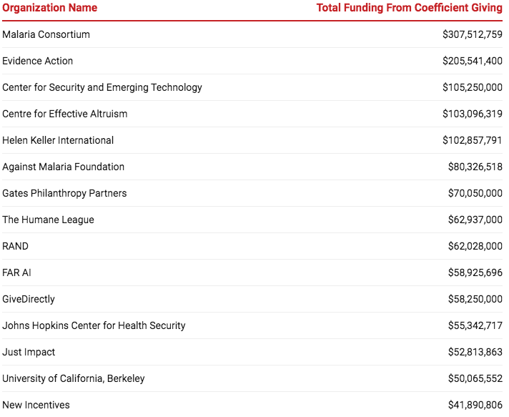The height and width of the screenshot is (417, 509).
Task: Open Helen Keller International entry
Action: click(x=58, y=140)
